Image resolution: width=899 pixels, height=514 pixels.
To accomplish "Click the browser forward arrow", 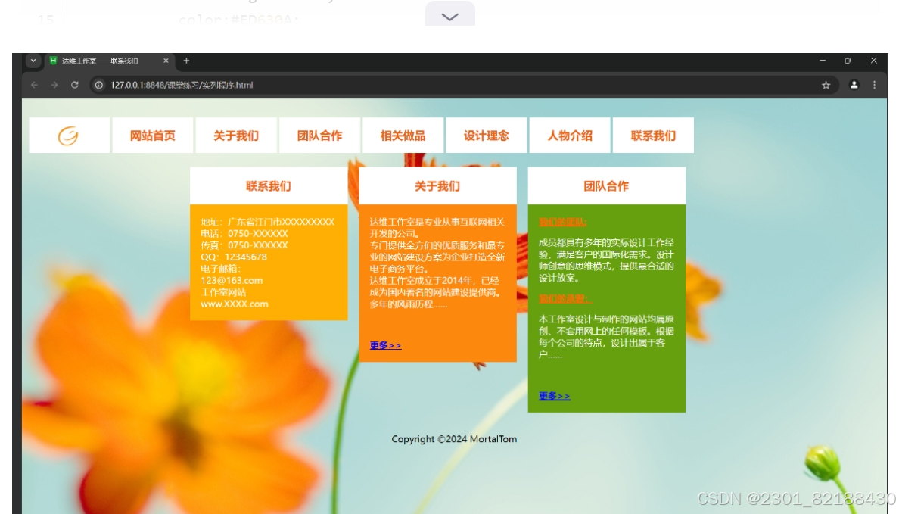I will click(x=54, y=85).
